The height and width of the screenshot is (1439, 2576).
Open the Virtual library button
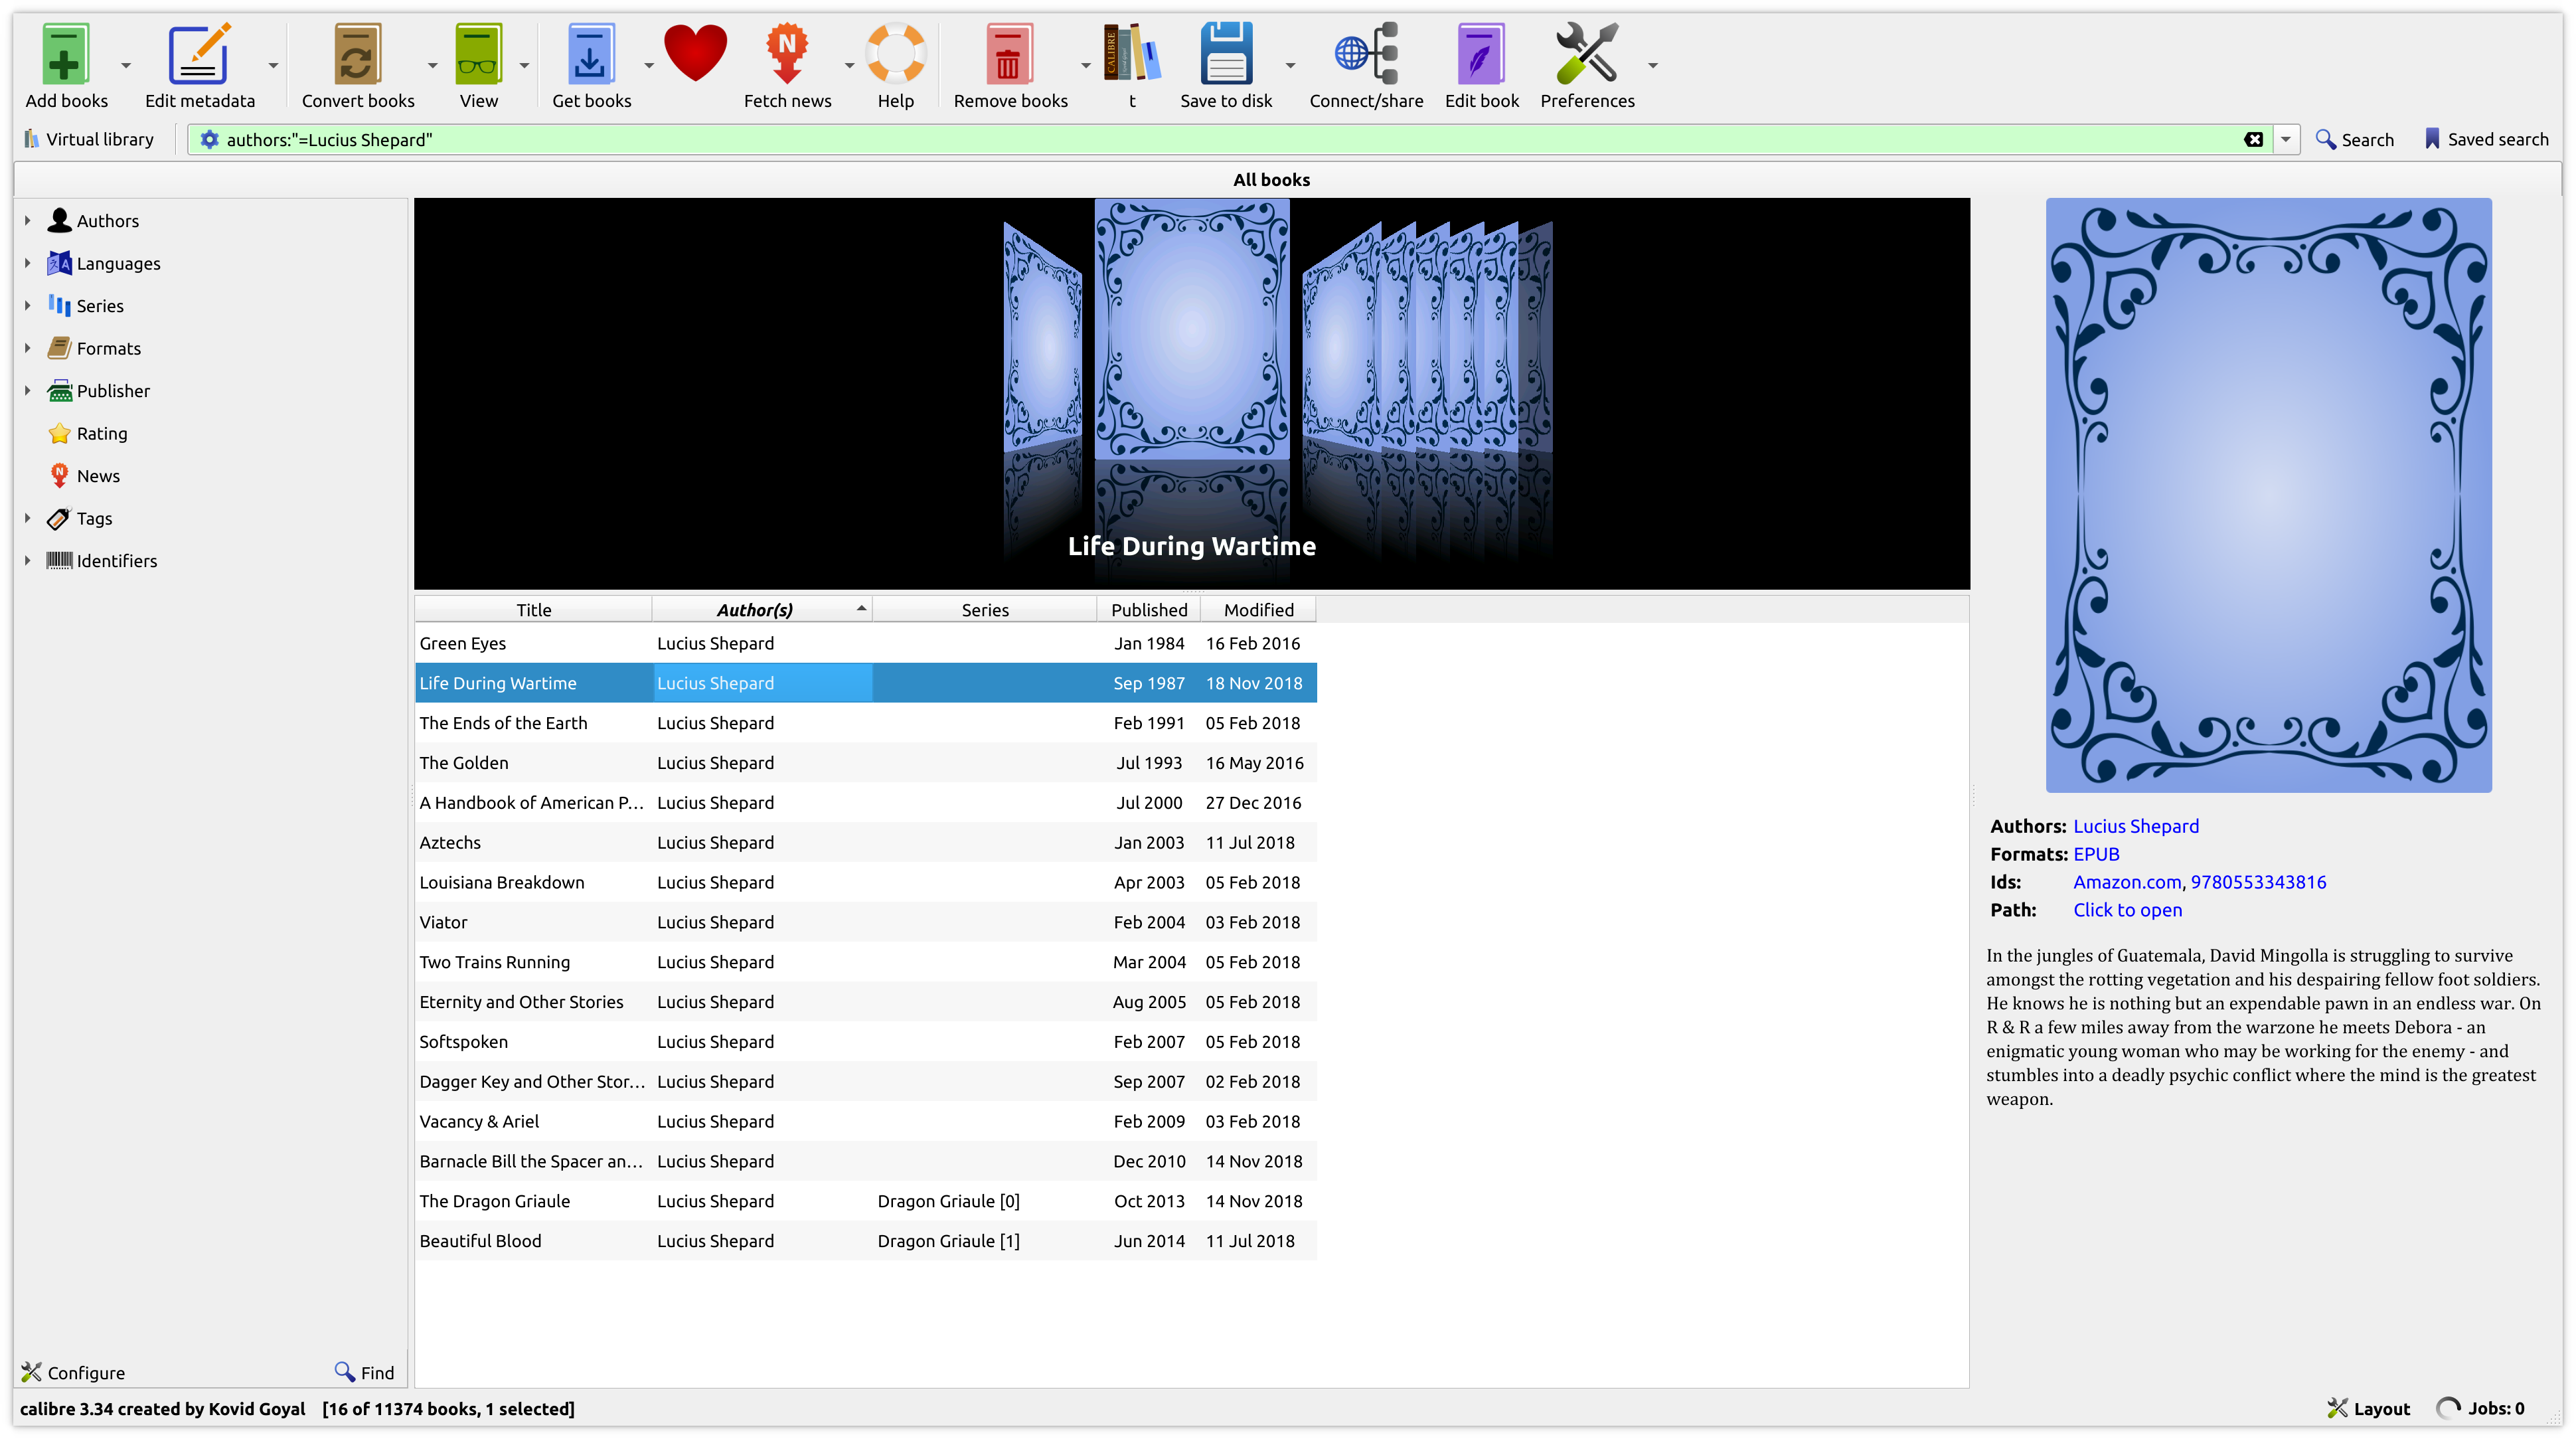coord(90,140)
